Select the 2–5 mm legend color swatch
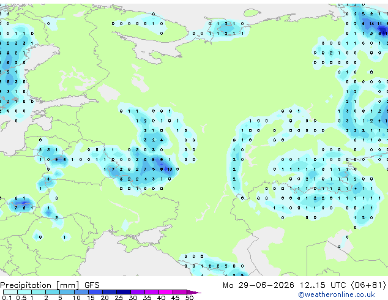Screen dimensions: 388x300 (x=53, y=292)
